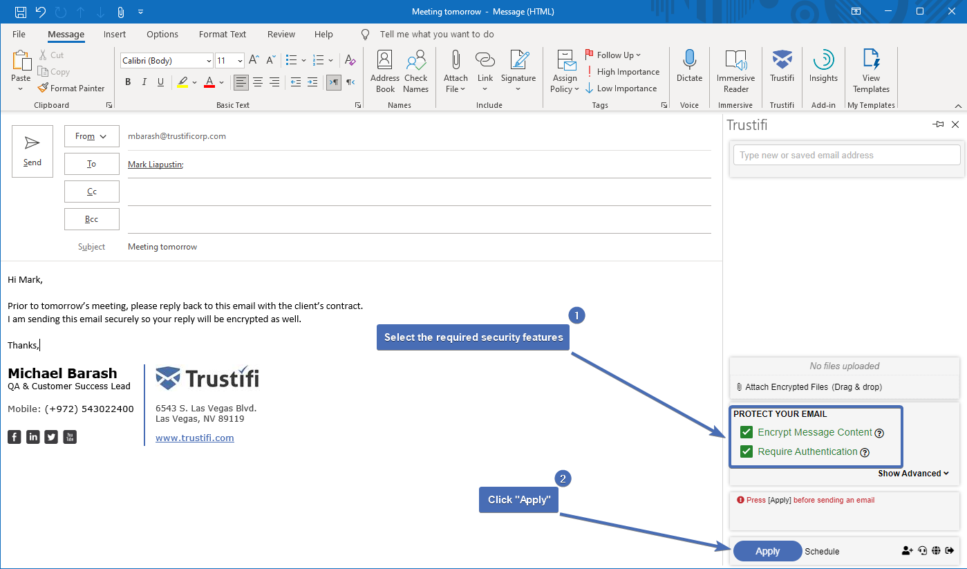This screenshot has height=569, width=967.
Task: Decrease font size with the shrink icon
Action: pos(271,60)
